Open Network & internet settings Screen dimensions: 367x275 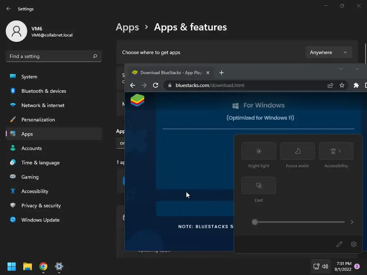click(x=54, y=105)
